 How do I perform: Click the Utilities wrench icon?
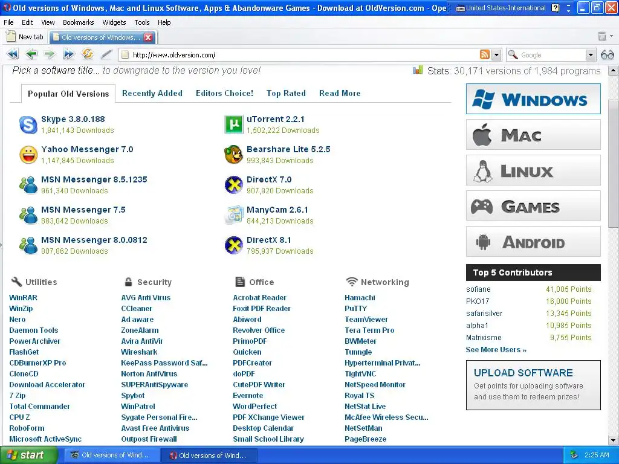[16, 282]
